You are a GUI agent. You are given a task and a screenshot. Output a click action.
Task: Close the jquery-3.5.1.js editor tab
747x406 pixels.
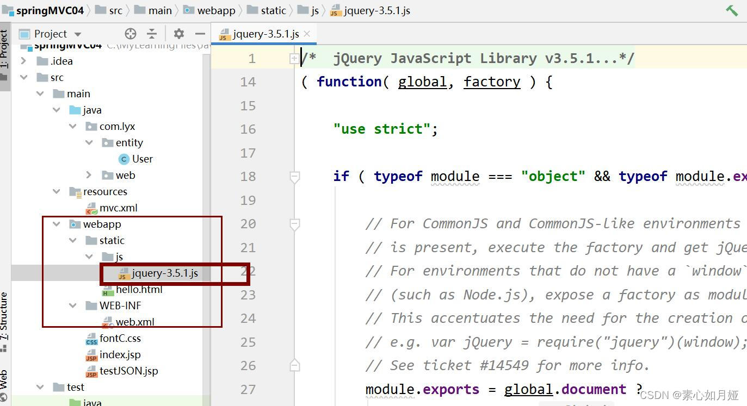(x=307, y=34)
